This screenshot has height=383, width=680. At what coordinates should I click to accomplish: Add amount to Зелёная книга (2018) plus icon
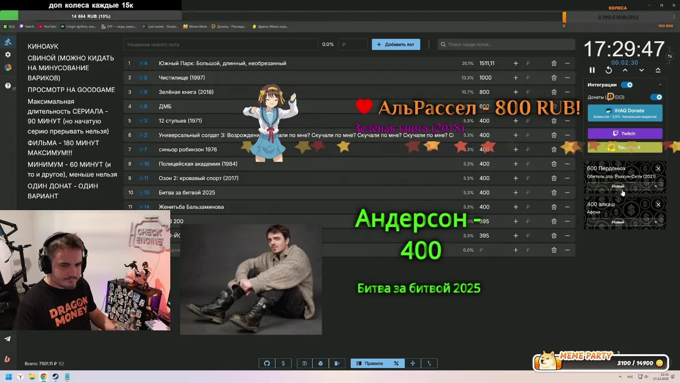click(x=515, y=92)
